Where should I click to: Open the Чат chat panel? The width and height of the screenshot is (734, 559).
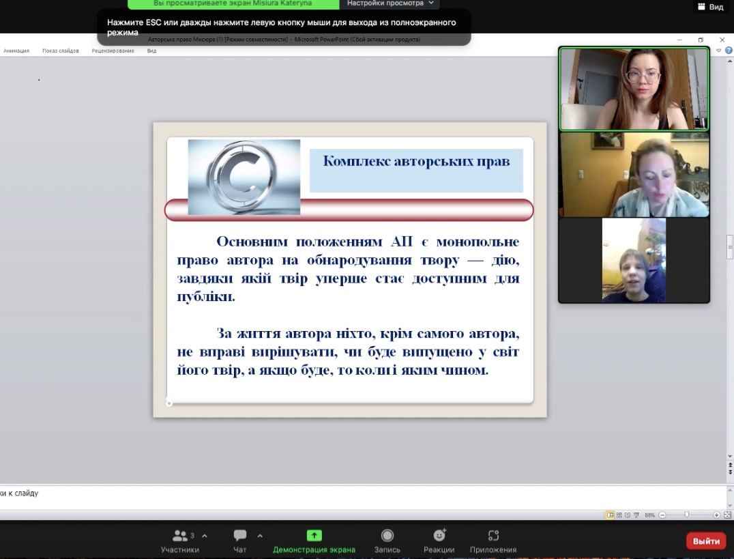[240, 541]
